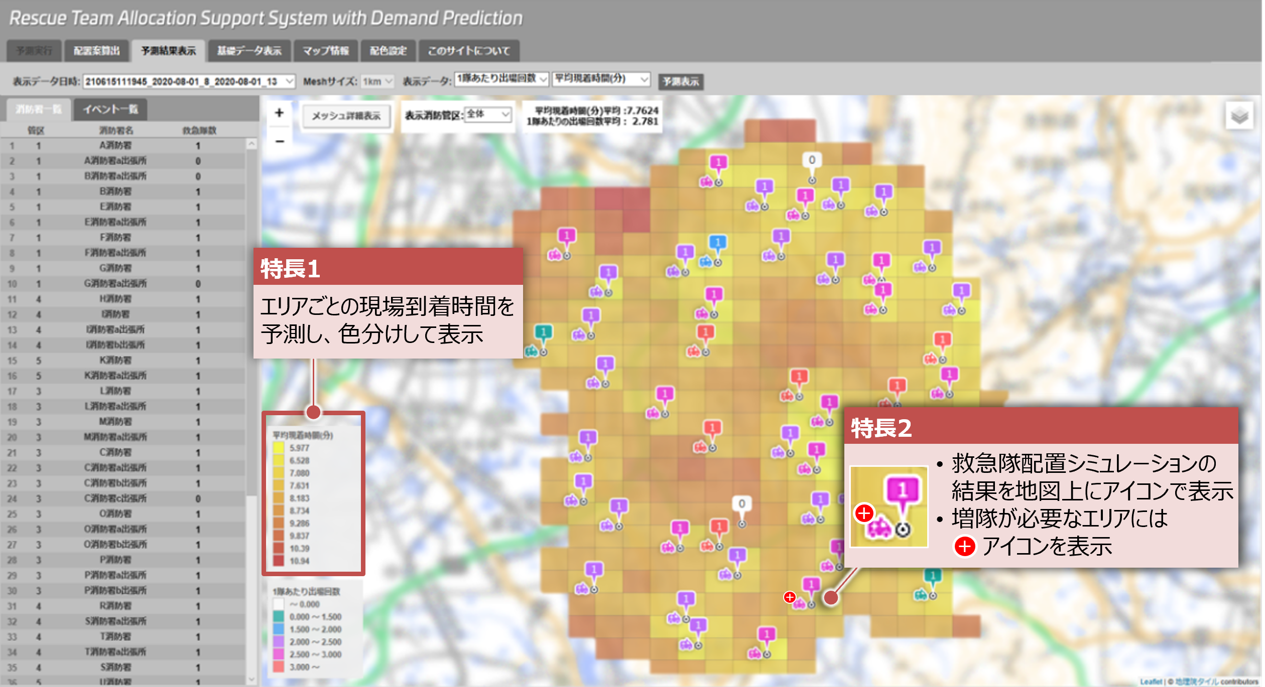The width and height of the screenshot is (1265, 687).
Task: Open the 1隊あたり出場回数 data dropdown
Action: pyautogui.click(x=501, y=79)
